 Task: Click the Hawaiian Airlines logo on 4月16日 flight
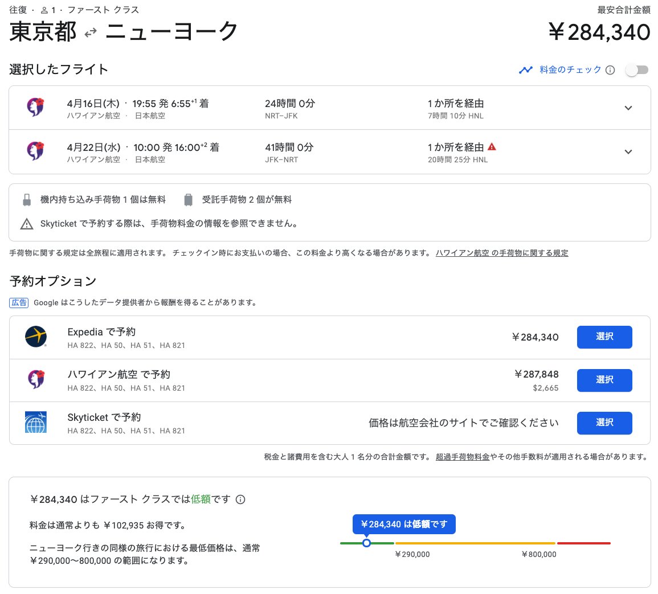coord(36,107)
